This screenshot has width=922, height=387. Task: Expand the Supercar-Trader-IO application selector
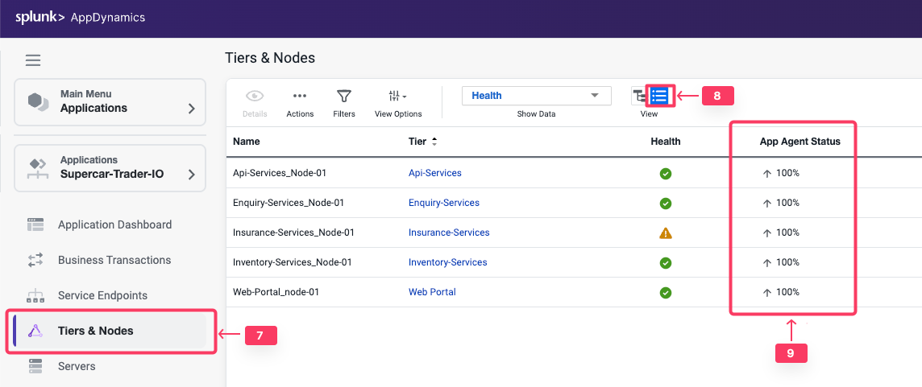(110, 167)
